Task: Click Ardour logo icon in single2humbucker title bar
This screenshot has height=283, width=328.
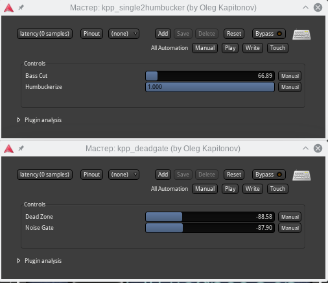Action: pyautogui.click(x=8, y=8)
